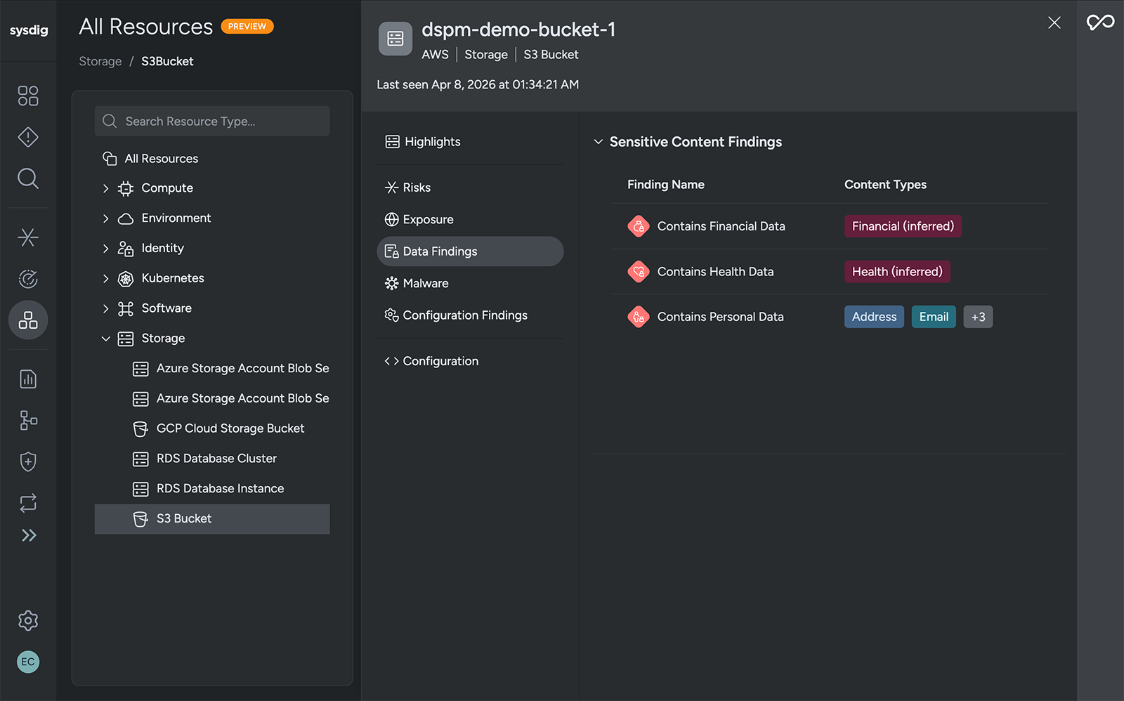This screenshot has height=701, width=1124.
Task: Click the infinity icon at top right
Action: [1100, 22]
